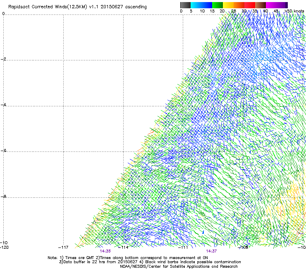
Task: Click the 'Black wind barbs indicate possible contamination' note
Action: coord(193,262)
